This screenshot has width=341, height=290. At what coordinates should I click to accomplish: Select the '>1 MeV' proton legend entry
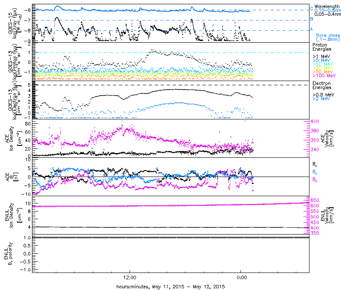(321, 56)
